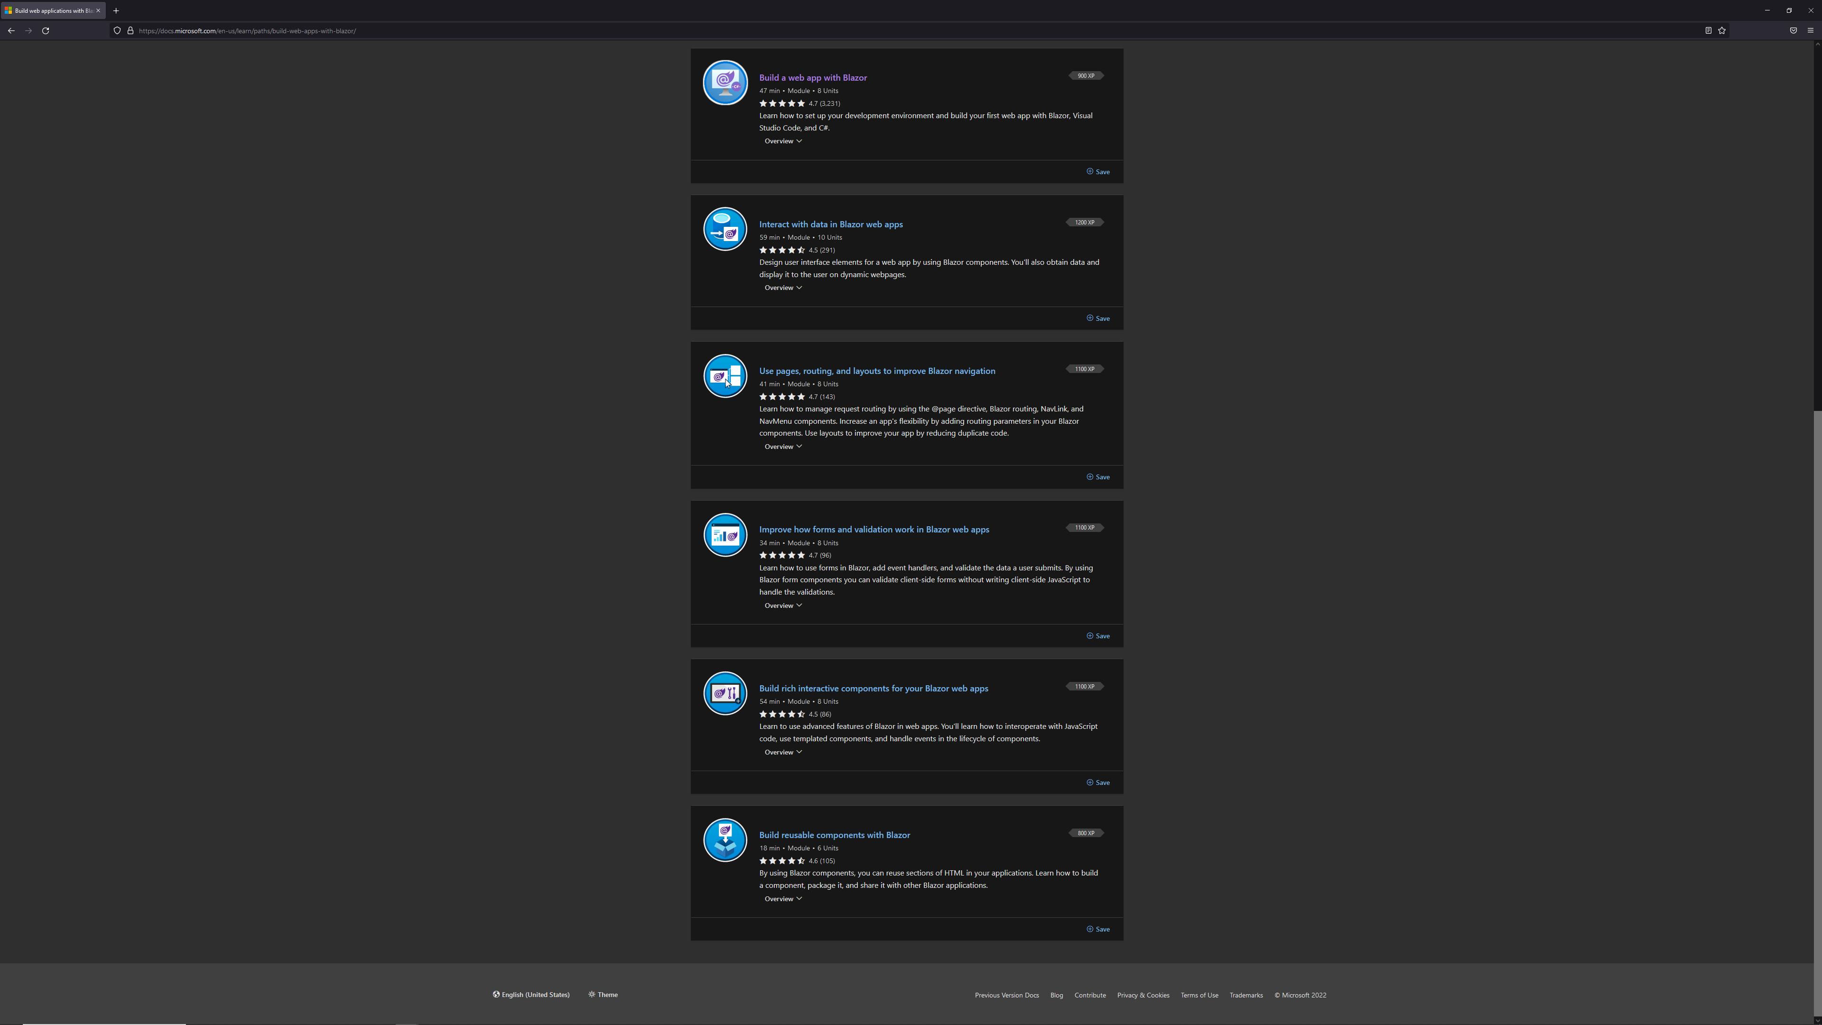The width and height of the screenshot is (1822, 1025).
Task: Expand Overview for Interact with data module
Action: tap(783, 287)
